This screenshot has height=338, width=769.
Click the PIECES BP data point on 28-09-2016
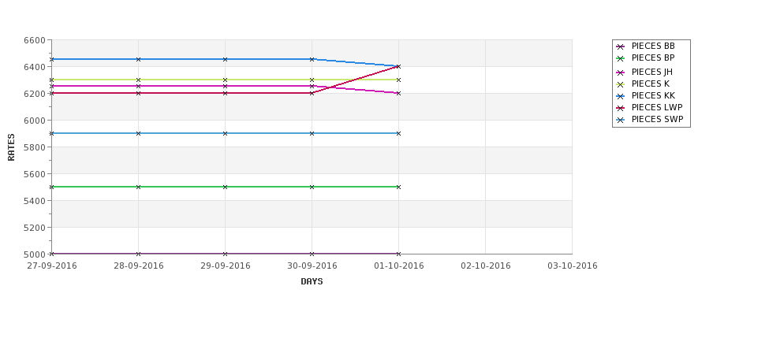point(138,188)
